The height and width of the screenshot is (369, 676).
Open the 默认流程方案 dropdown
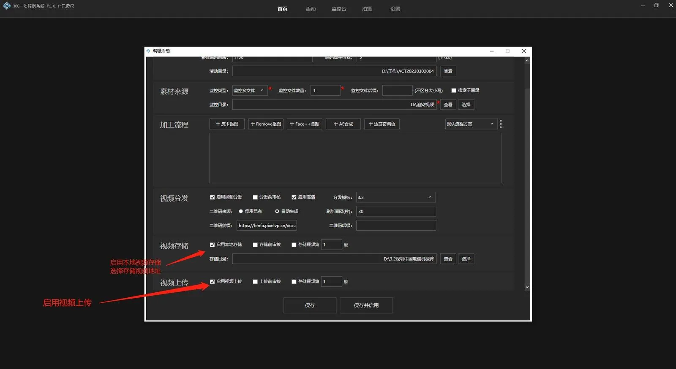471,124
